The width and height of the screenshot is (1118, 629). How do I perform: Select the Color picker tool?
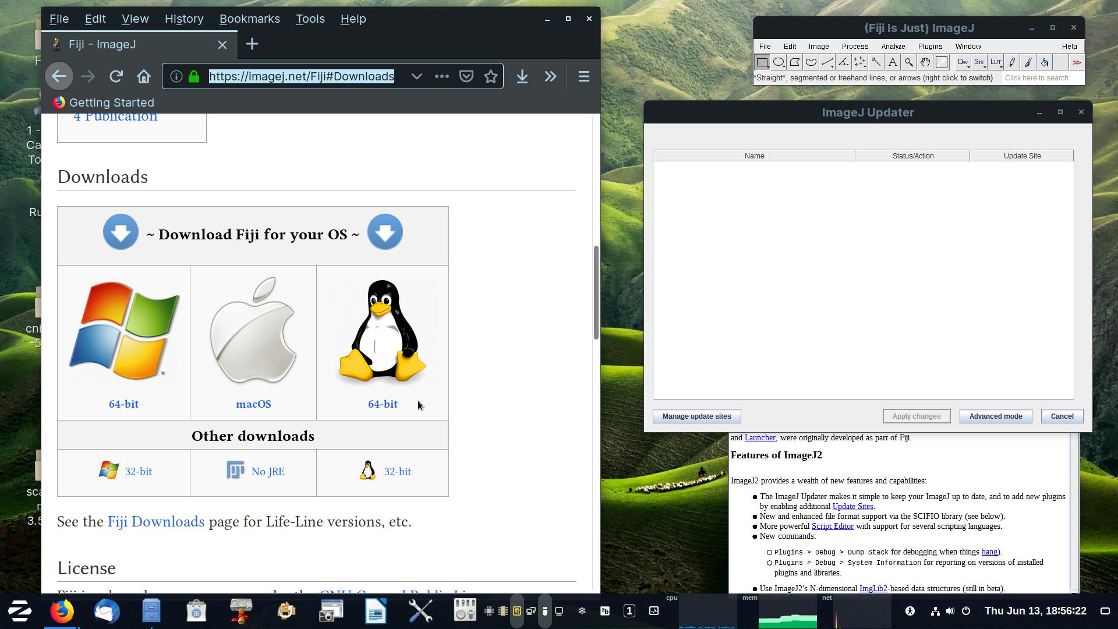[942, 62]
